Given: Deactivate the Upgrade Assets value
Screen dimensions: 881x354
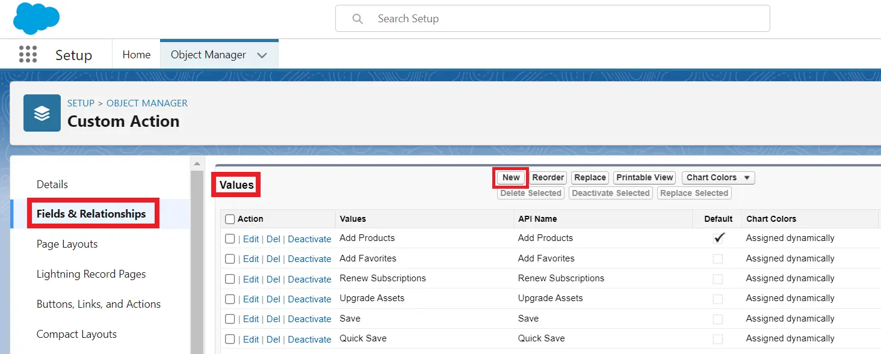Looking at the screenshot, I should coord(309,299).
